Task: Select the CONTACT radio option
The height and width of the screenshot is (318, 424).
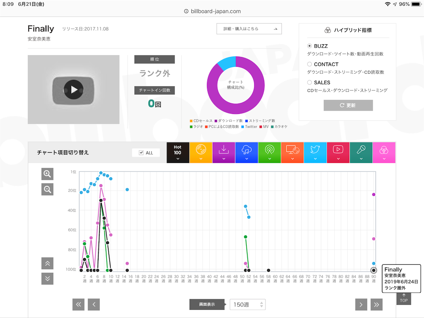Action: coord(309,64)
